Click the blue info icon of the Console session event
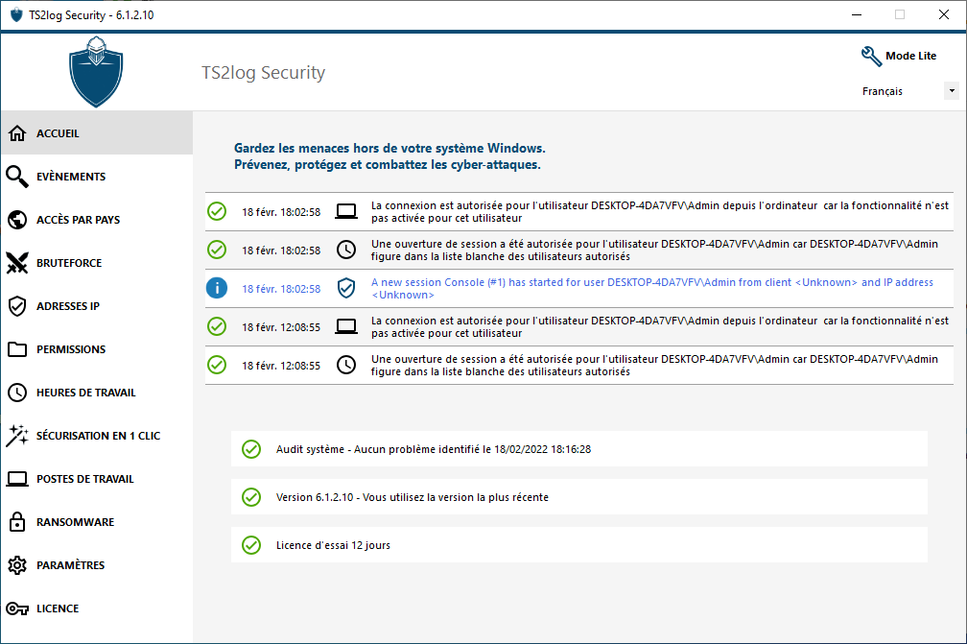Viewport: 967px width, 644px height. 217,288
